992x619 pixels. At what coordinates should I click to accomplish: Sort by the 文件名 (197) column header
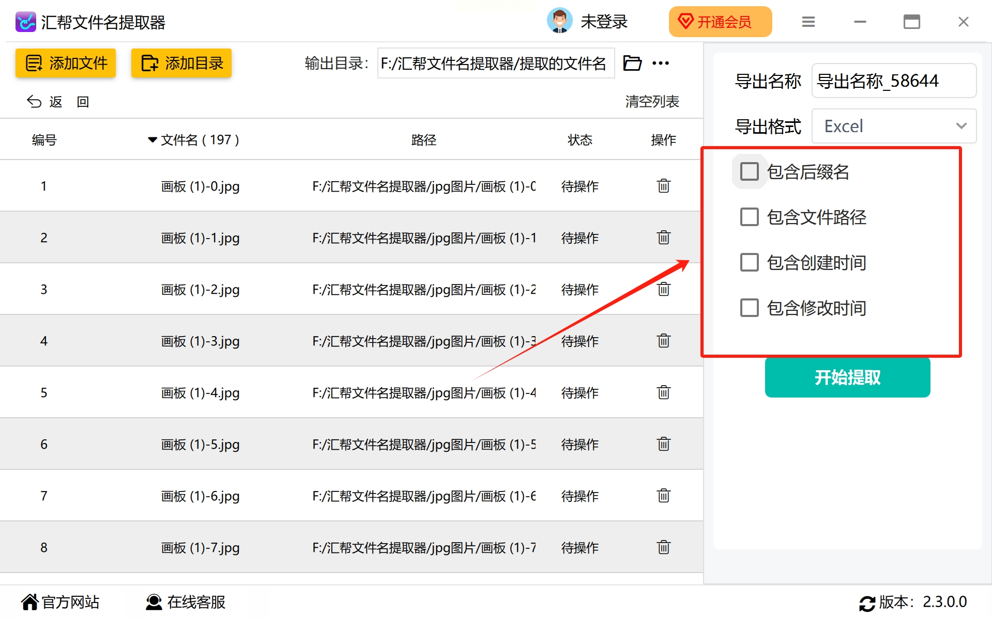[x=194, y=140]
